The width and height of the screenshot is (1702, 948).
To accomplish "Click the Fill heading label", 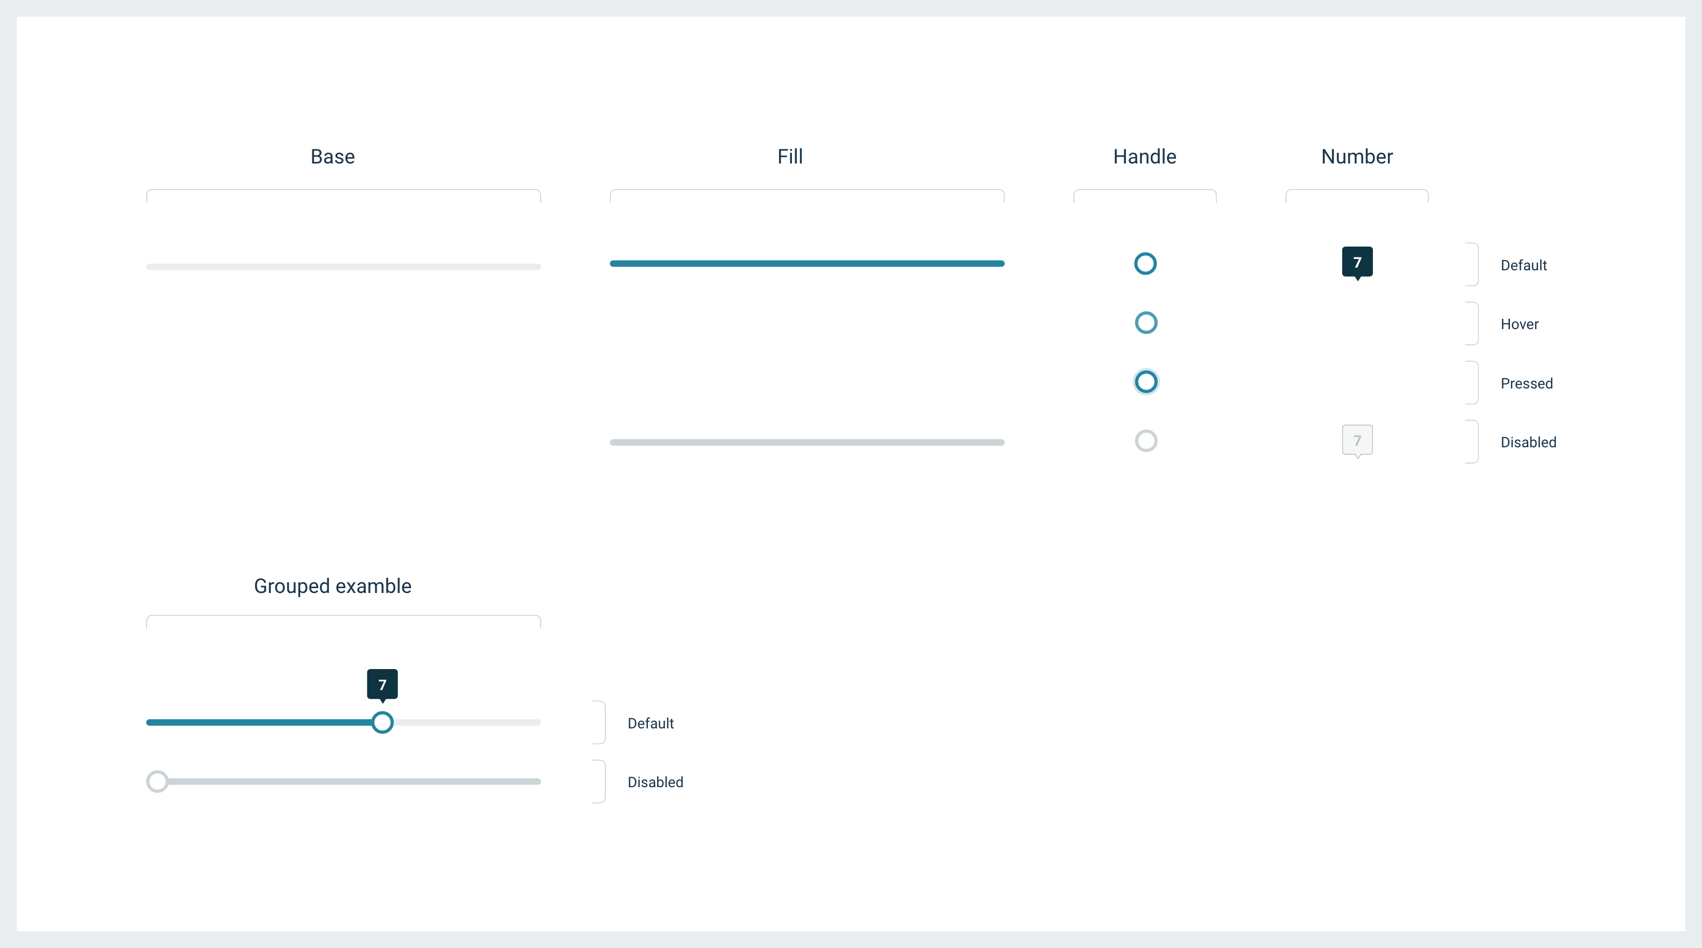I will tap(790, 156).
